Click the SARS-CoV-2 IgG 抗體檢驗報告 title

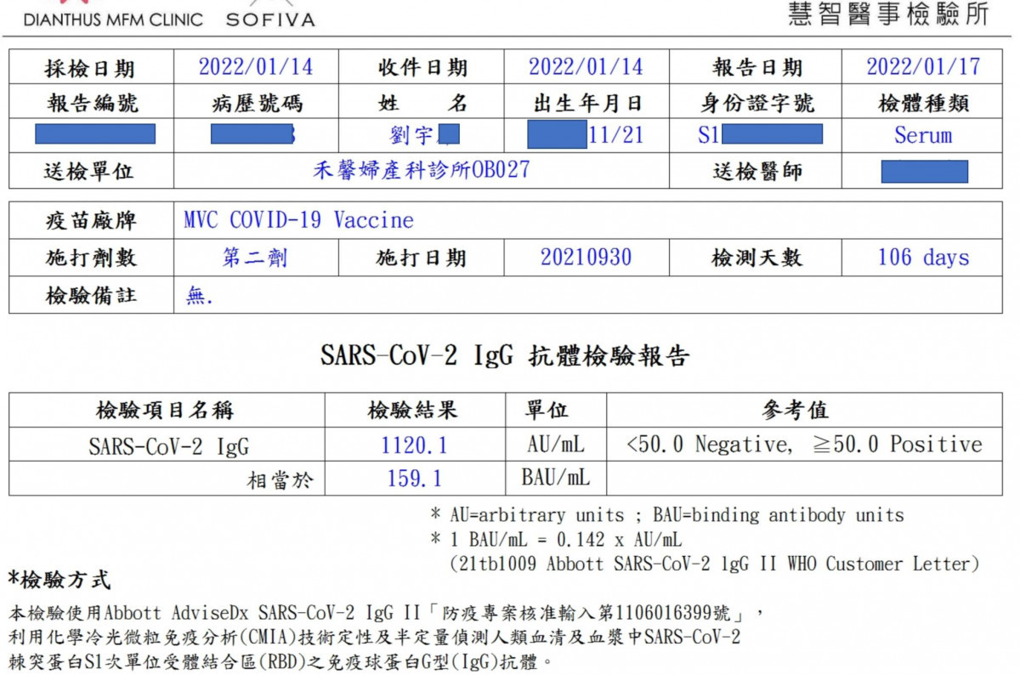point(505,355)
